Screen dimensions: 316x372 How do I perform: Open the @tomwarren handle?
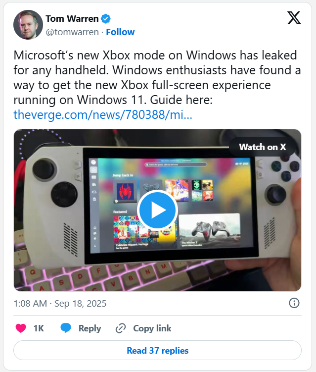pyautogui.click(x=72, y=32)
